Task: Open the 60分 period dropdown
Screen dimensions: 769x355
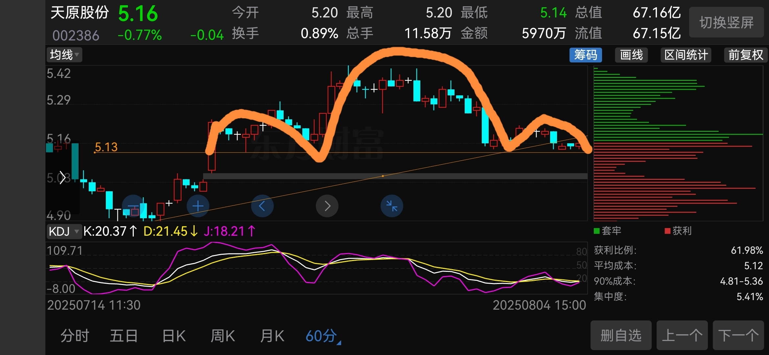Action: click(x=323, y=336)
